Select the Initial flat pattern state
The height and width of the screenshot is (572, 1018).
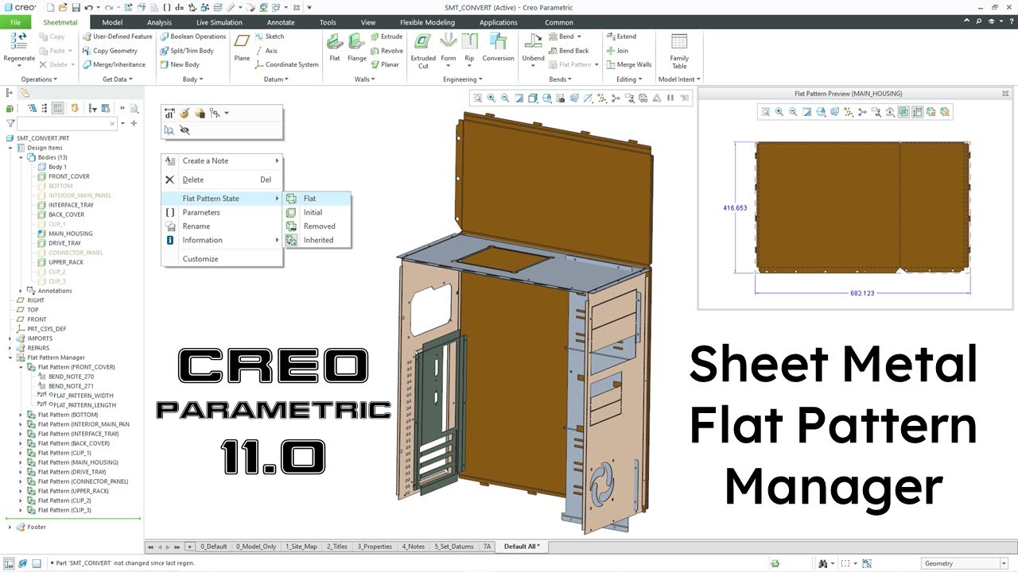point(317,212)
